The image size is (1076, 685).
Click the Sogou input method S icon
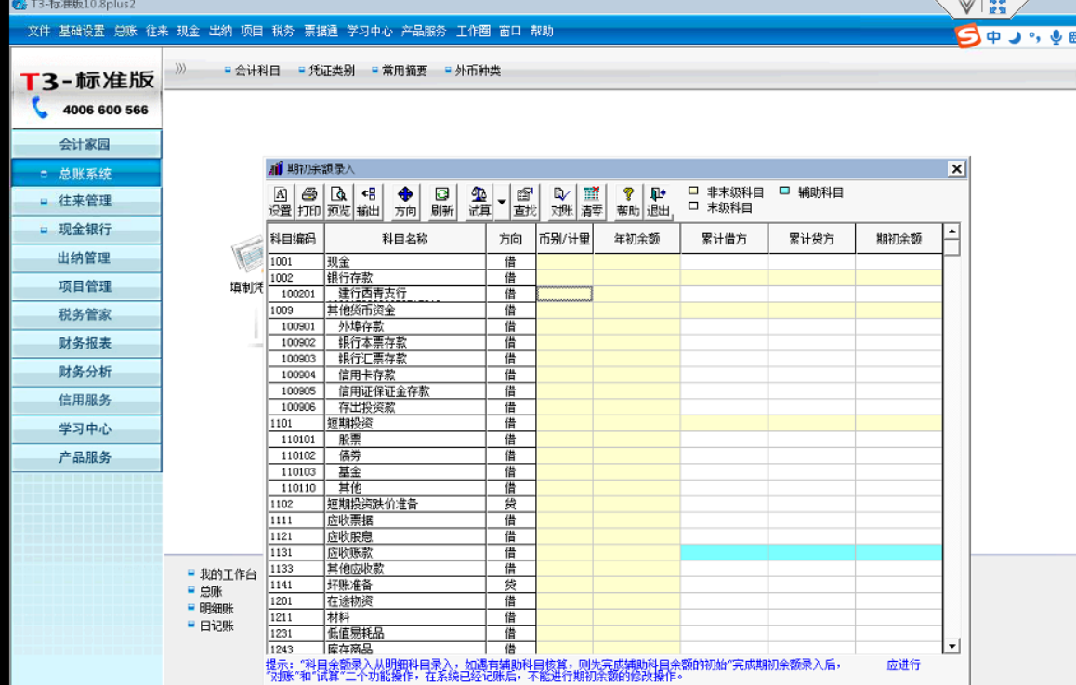tap(968, 35)
